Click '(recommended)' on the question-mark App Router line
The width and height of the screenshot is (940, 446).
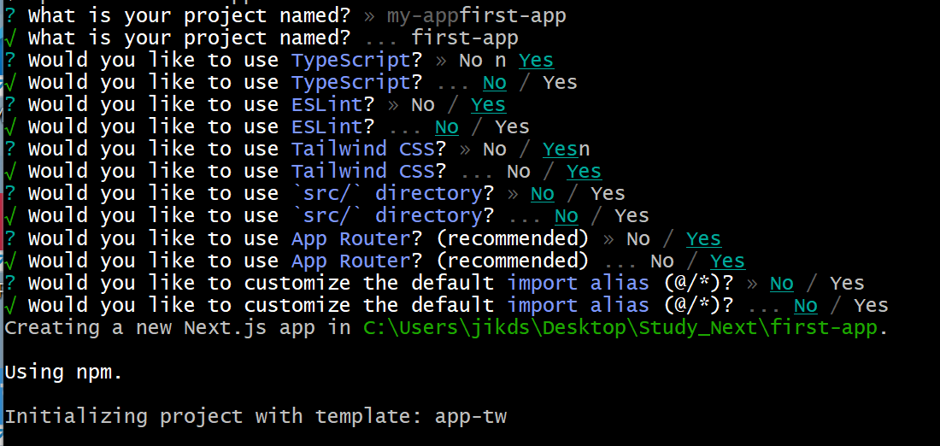click(x=513, y=239)
